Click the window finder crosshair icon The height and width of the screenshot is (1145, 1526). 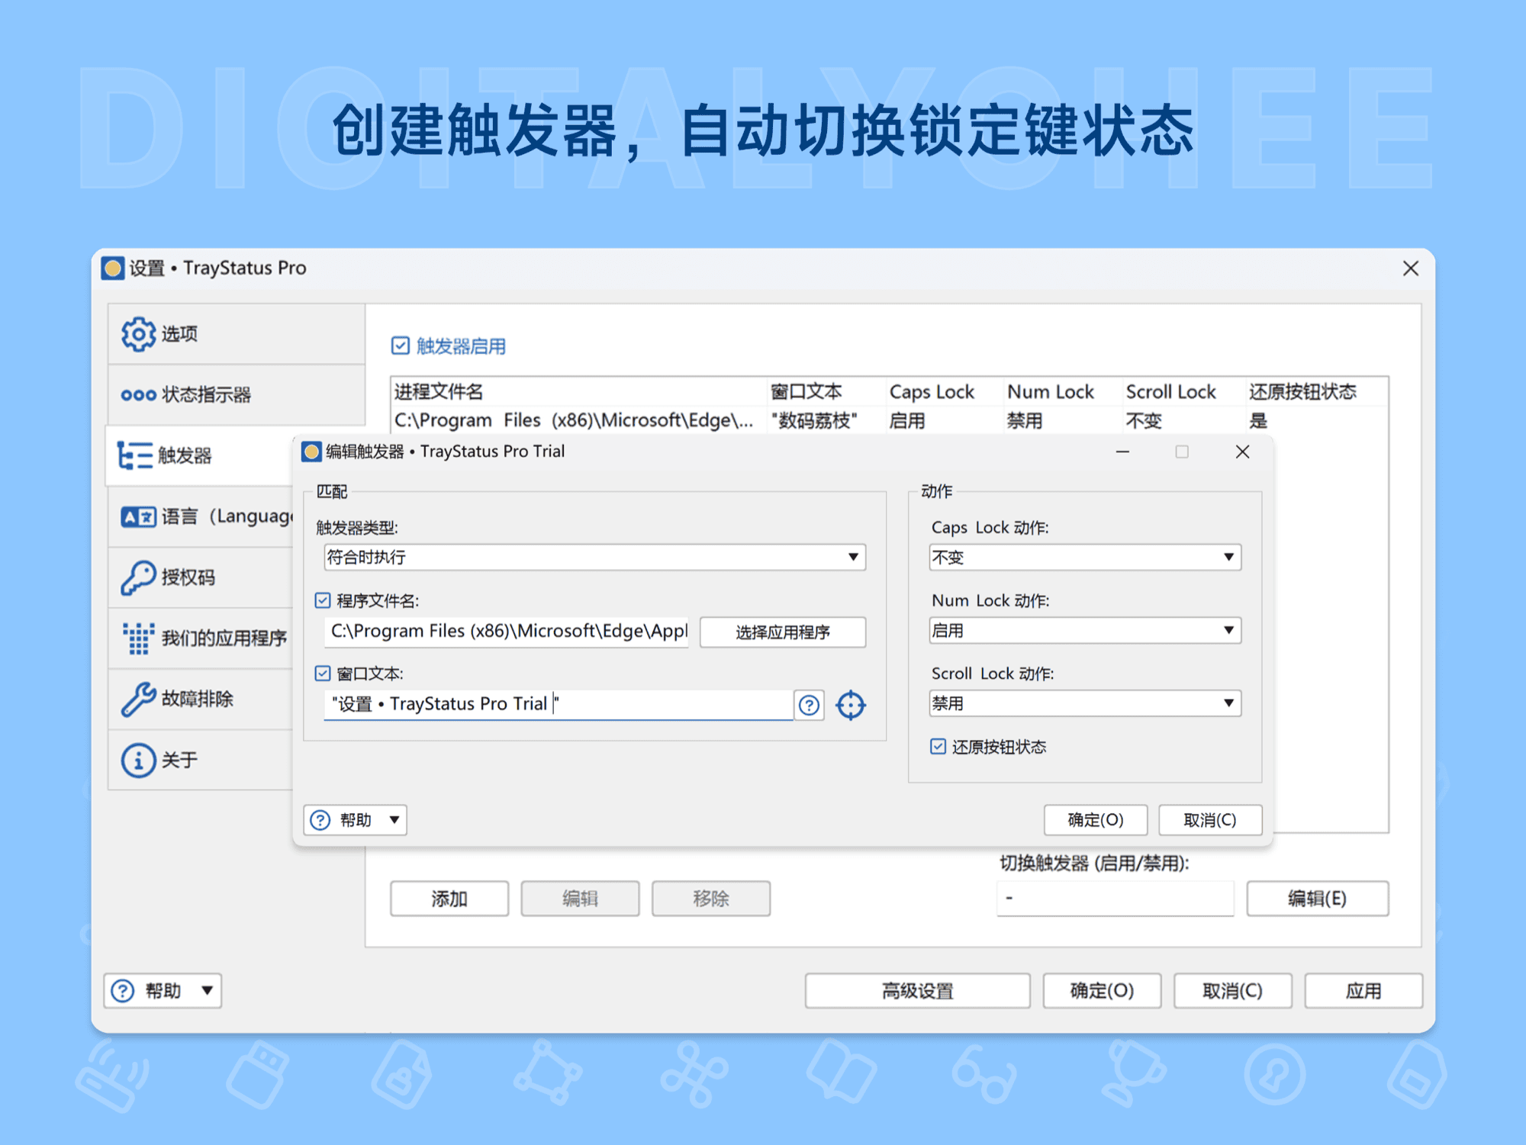pyautogui.click(x=850, y=704)
